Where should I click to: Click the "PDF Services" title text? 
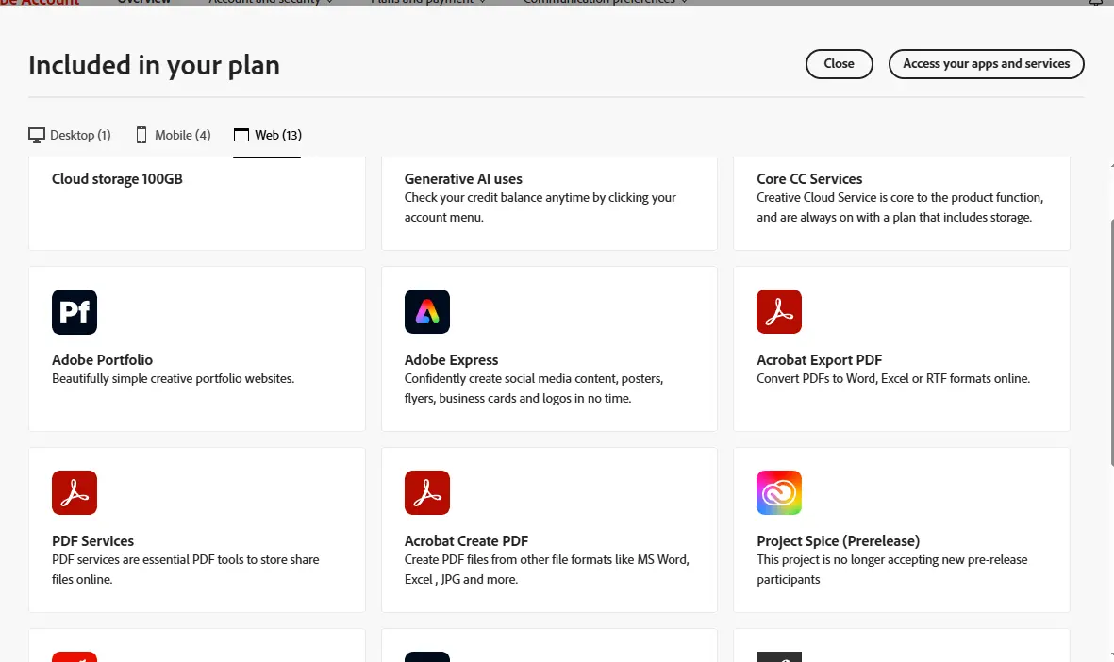[x=93, y=541]
